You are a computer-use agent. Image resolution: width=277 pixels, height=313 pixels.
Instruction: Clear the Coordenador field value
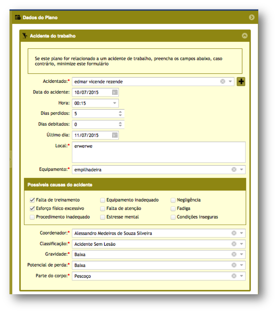click(x=234, y=233)
